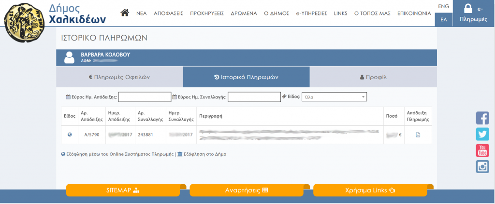Switch to the Προφίλ tab
This screenshot has width=495, height=204.
[x=373, y=77]
